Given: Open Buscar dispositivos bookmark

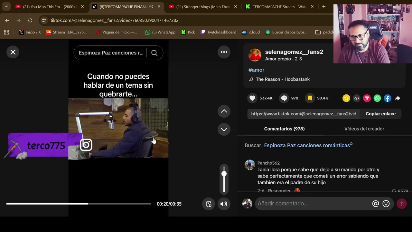Looking at the screenshot, I should tap(286, 32).
